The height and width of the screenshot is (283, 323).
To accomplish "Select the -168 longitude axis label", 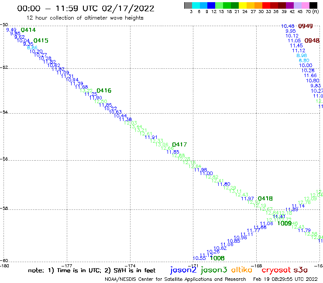I will 256,266.
